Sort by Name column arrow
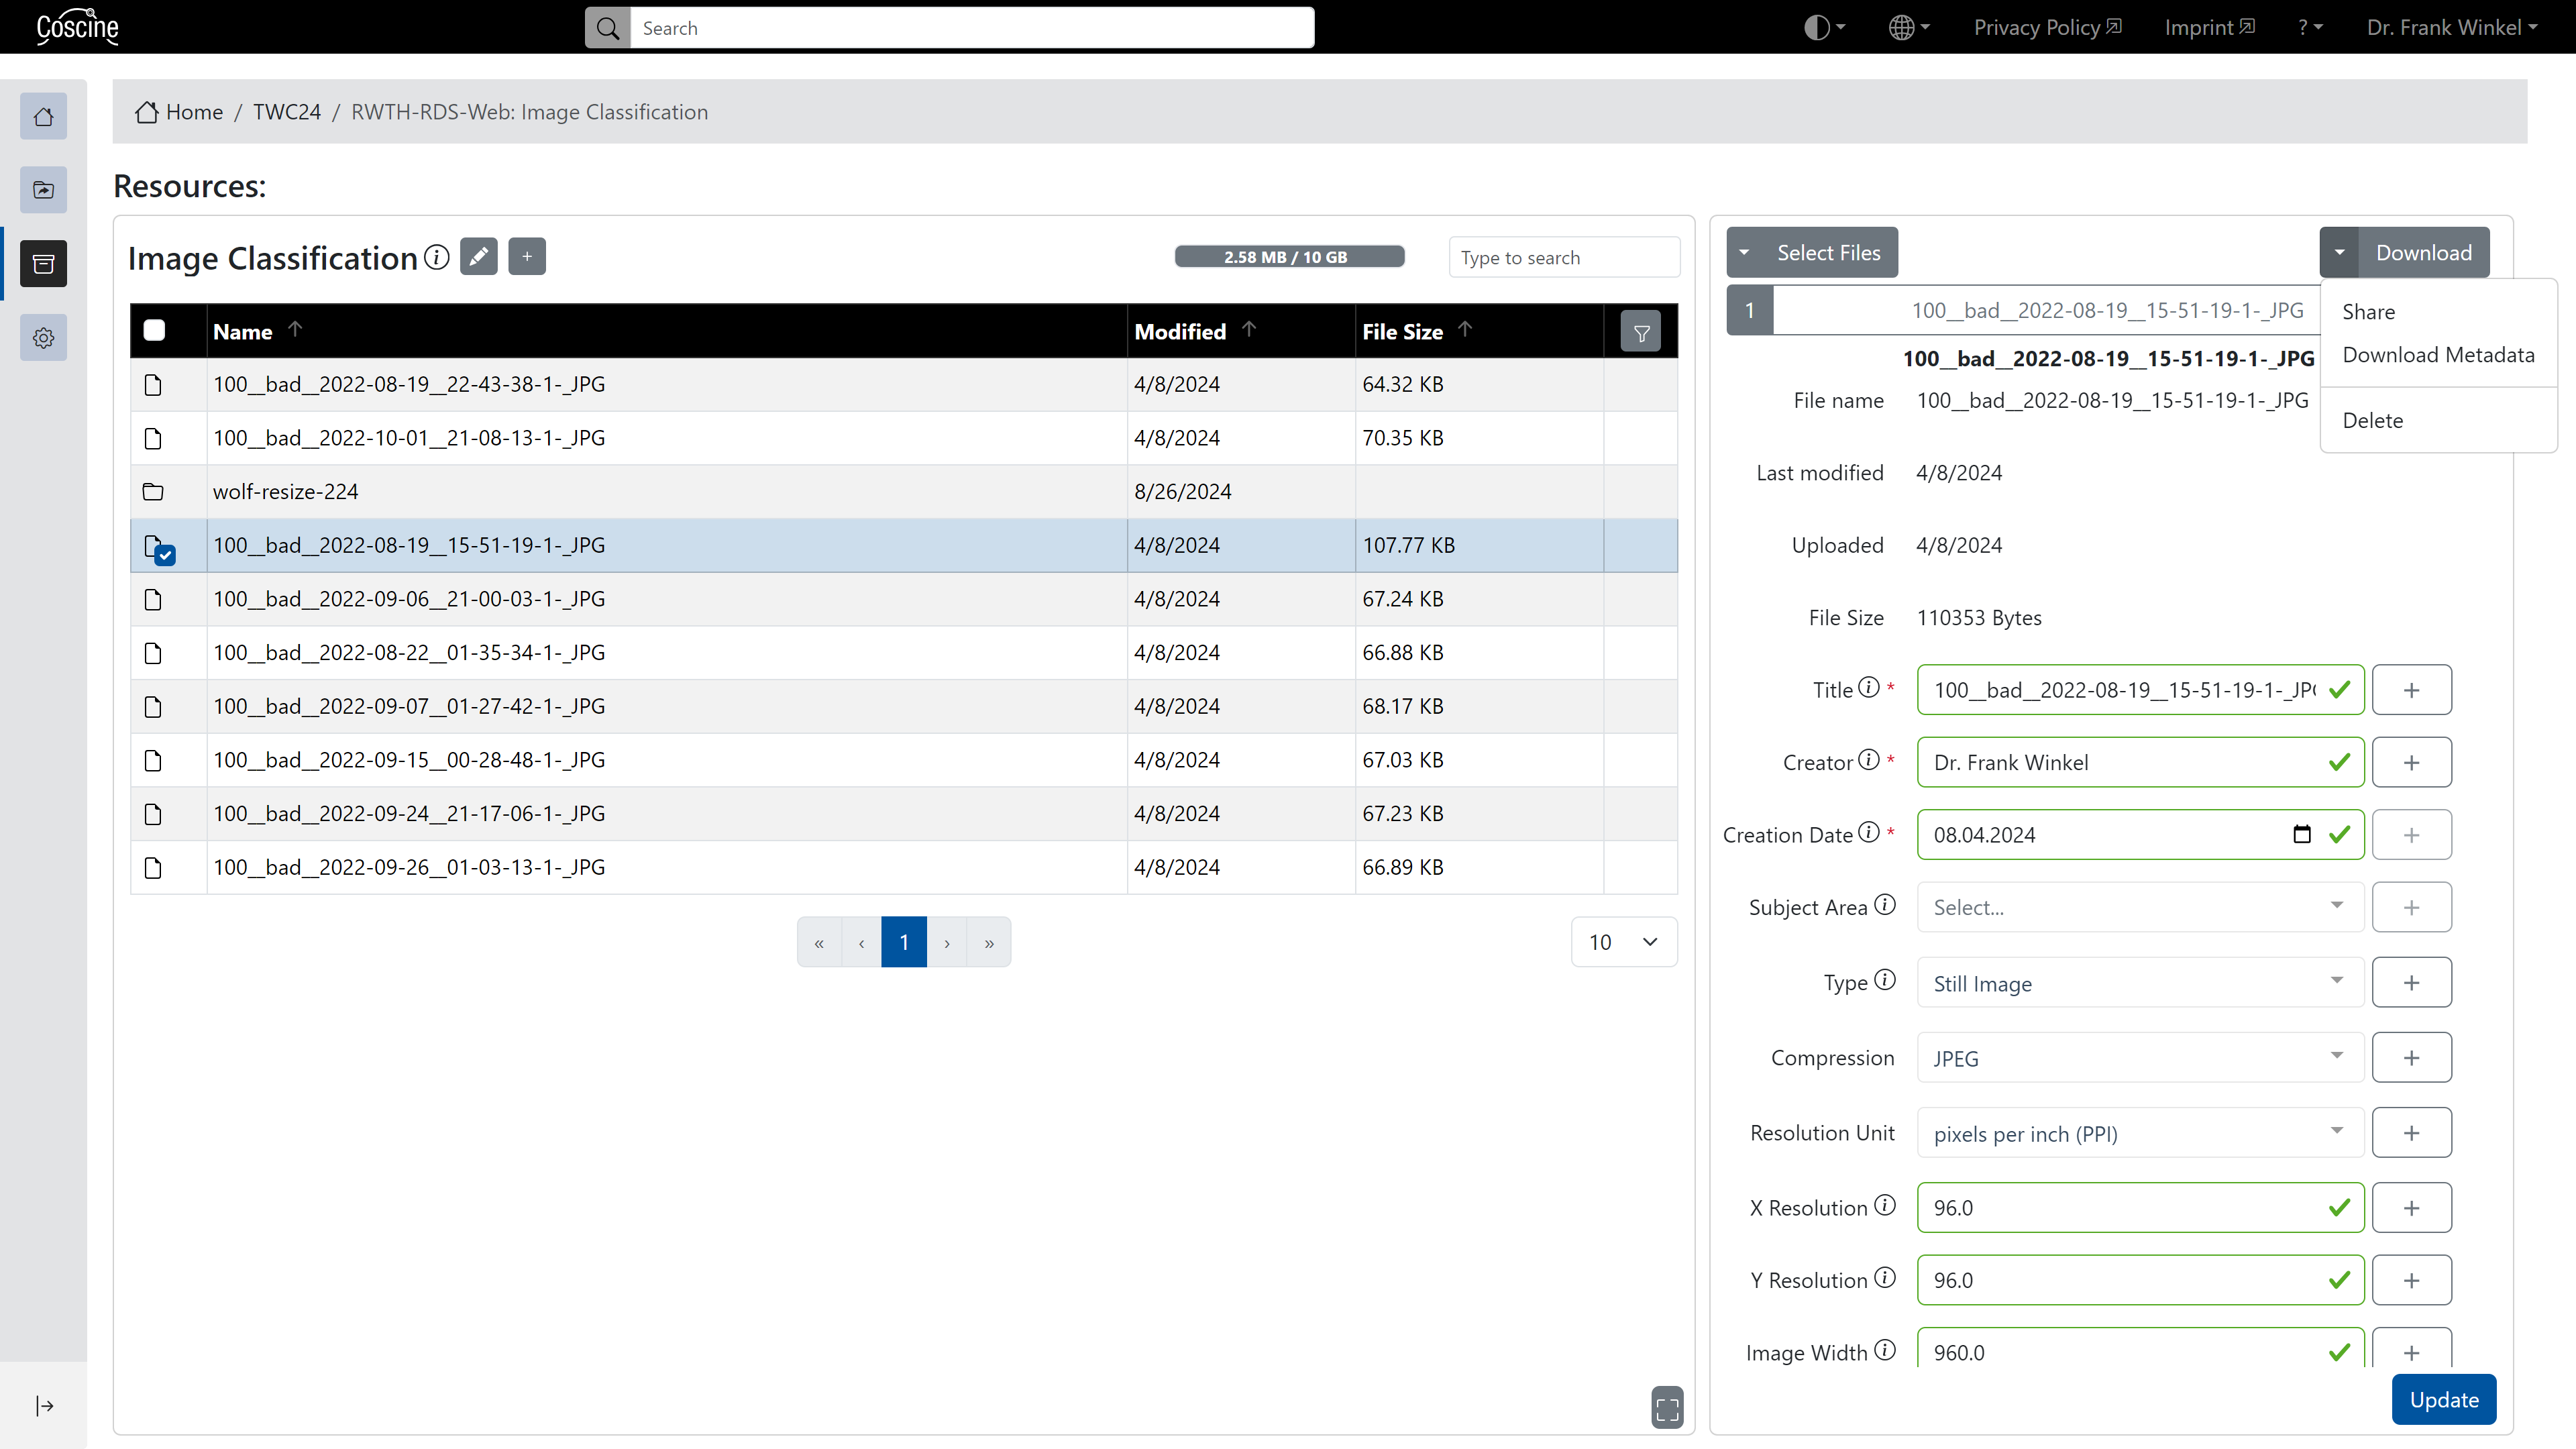 point(295,329)
